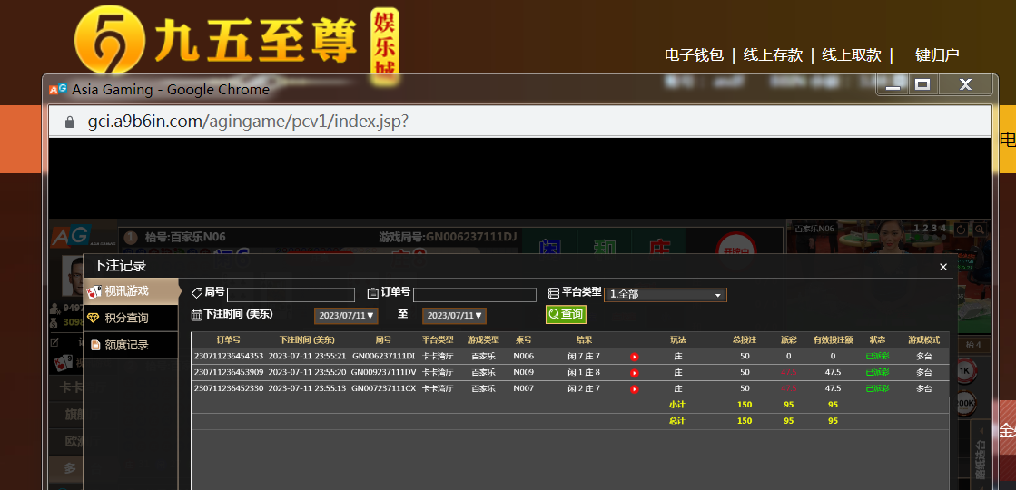Click the magnifier icon on dealer video
Image resolution: width=1016 pixels, height=490 pixels.
(x=979, y=230)
